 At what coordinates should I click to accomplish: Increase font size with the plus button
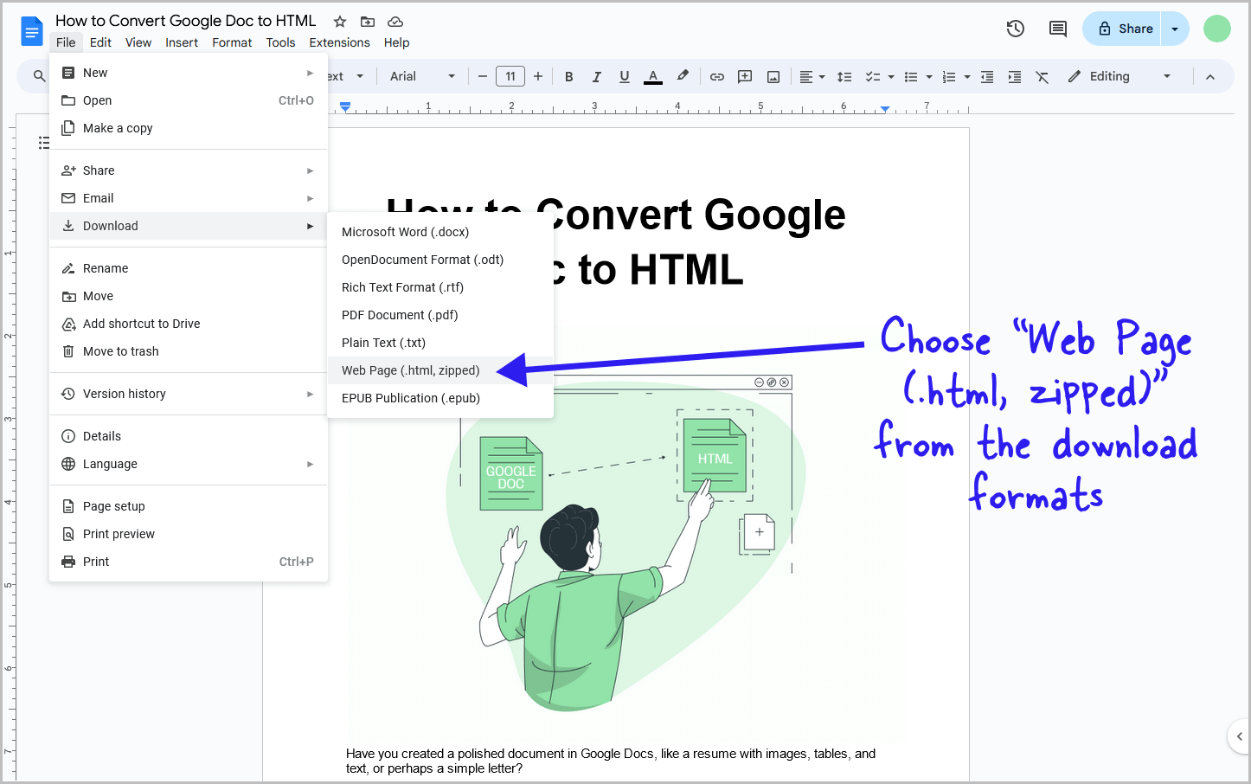tap(538, 76)
